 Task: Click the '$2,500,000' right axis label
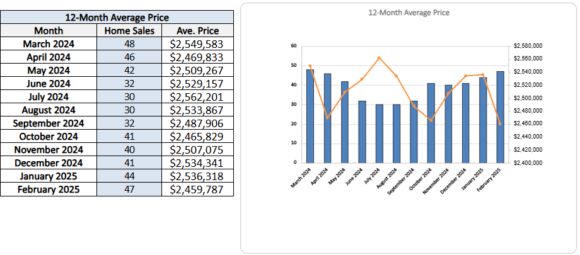tap(528, 98)
